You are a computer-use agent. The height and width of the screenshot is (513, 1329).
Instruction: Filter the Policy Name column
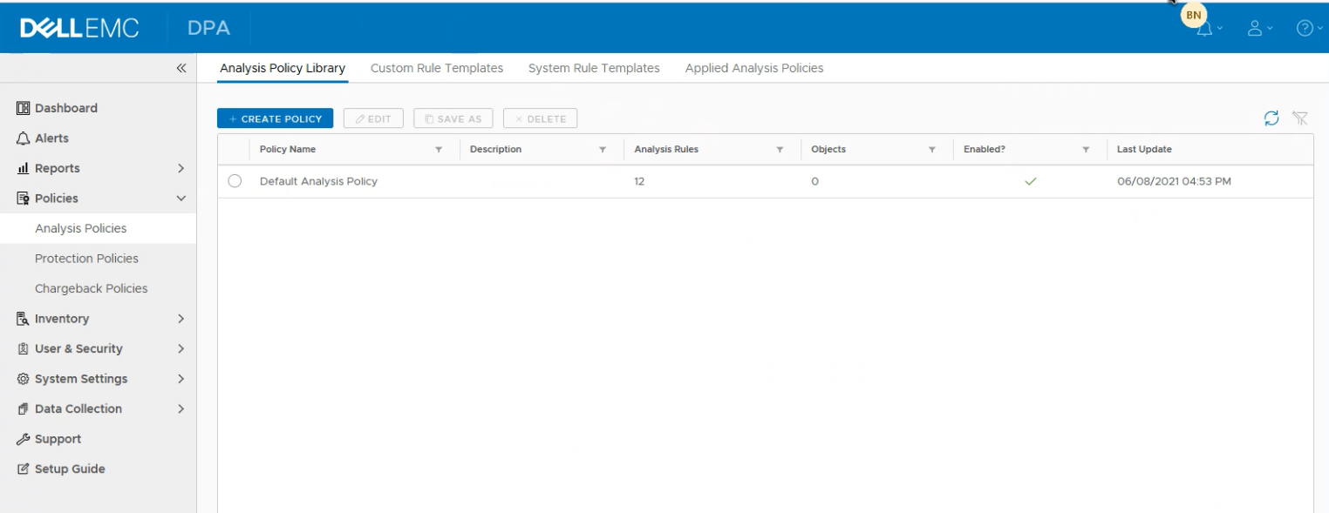439,150
